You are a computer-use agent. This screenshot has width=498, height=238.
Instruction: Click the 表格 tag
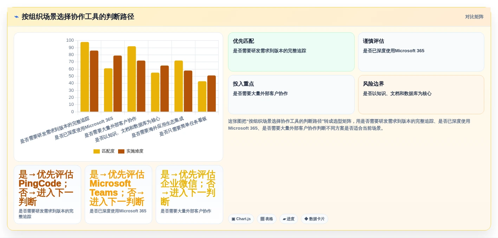(x=267, y=219)
